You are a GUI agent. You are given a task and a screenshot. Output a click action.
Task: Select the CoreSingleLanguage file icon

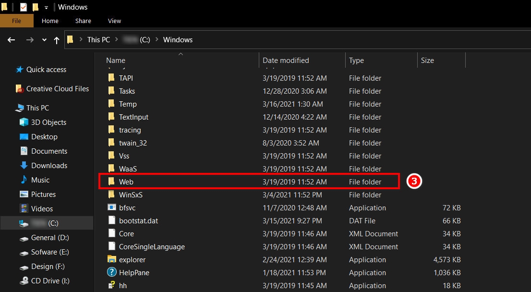pos(112,246)
